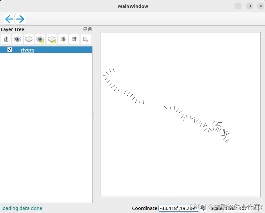Viewport: 265px width, 213px height.
Task: Collapse all tree items in Layer Tree
Action: click(74, 39)
